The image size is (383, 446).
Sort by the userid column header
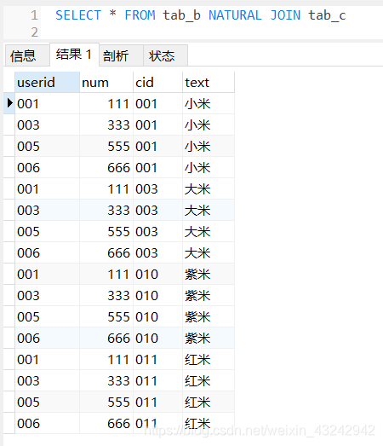coord(47,82)
